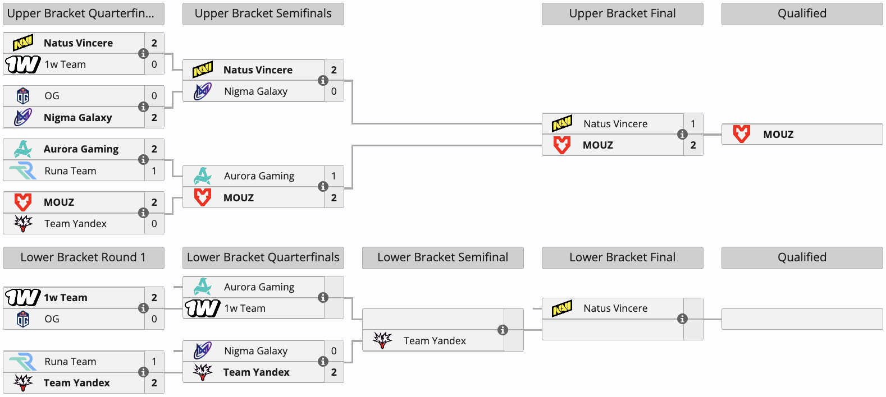
Task: Open info icon for the Lower Bracket Semifinal
Action: coord(503,330)
